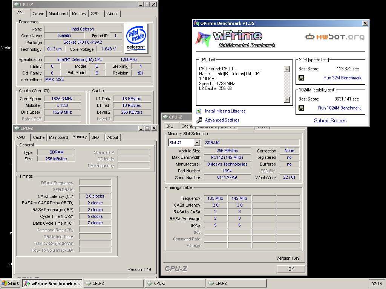The width and height of the screenshot is (386, 289).
Task: Click Run 32M Benchmark link
Action: 342,78
